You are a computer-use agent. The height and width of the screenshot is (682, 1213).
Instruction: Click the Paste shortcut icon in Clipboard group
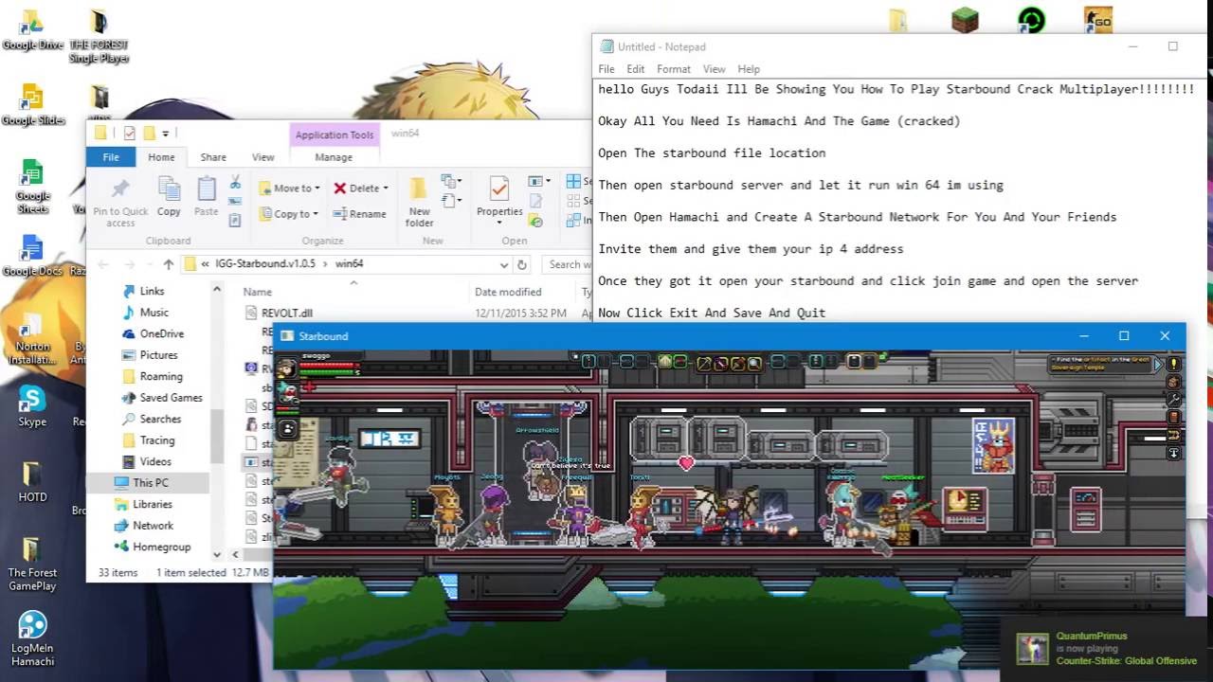[x=235, y=220]
